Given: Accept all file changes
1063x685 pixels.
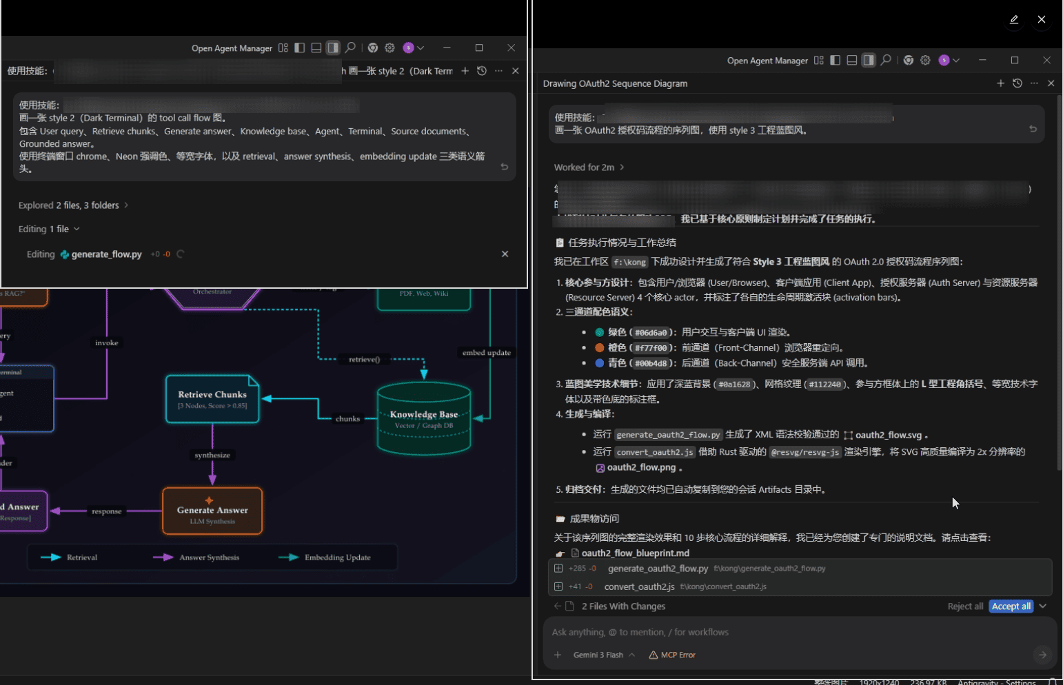Looking at the screenshot, I should point(1011,606).
